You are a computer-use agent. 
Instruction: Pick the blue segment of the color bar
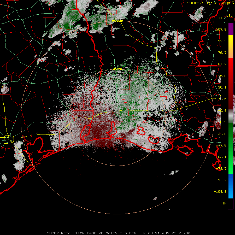pos(231,186)
